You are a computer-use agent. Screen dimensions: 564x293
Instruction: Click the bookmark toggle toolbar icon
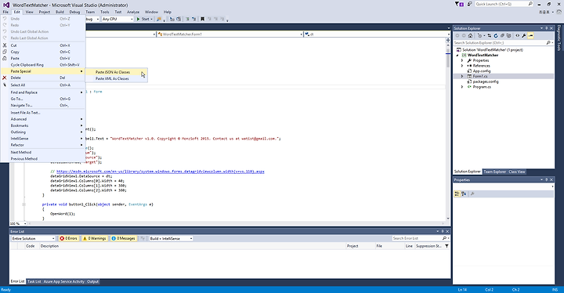203,19
